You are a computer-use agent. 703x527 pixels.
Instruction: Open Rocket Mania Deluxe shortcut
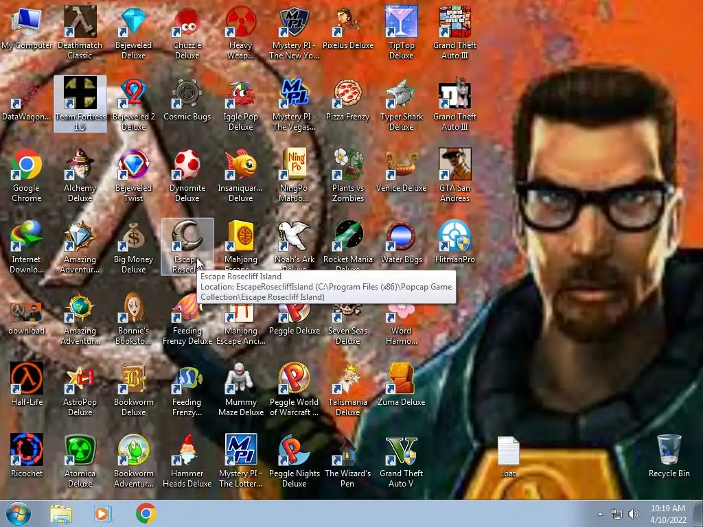[348, 244]
